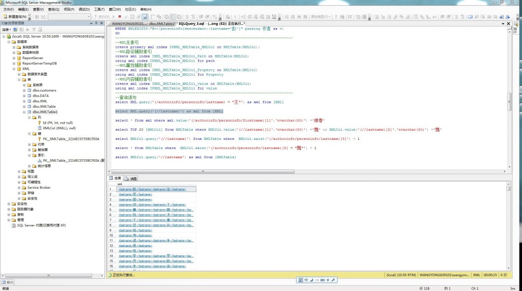Viewport: 522px width, 291px height.
Task: Open the 工具(T) menu
Action: tap(99, 9)
